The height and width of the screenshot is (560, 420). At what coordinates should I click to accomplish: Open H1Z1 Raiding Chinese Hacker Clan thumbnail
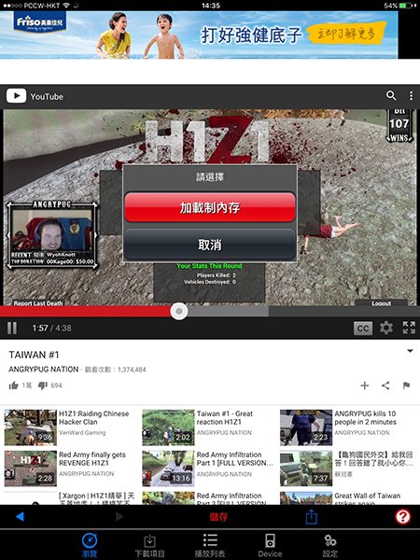(x=31, y=427)
